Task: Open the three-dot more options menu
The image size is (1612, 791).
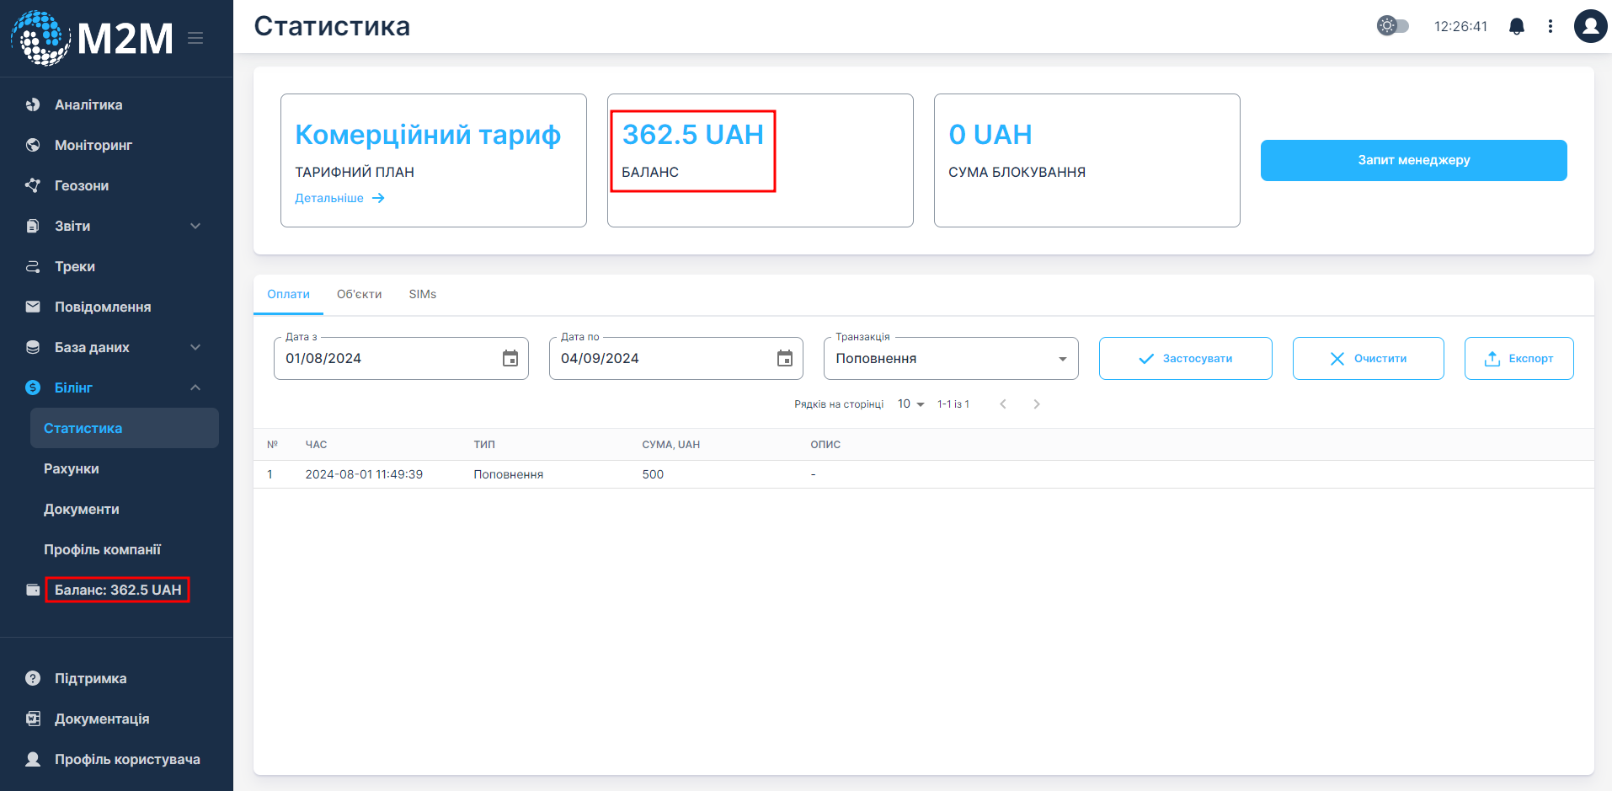Action: pyautogui.click(x=1550, y=26)
